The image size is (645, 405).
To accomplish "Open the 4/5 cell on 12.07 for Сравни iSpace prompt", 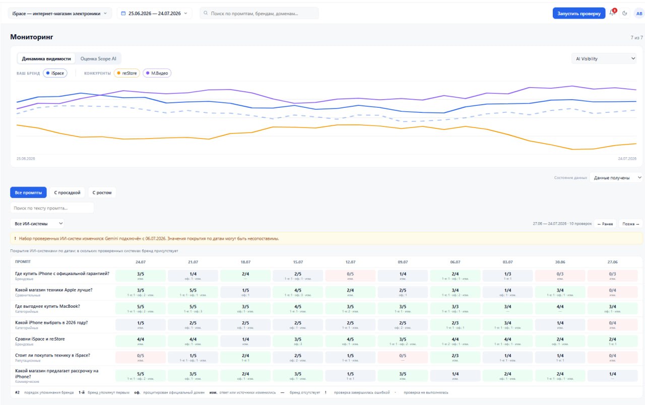I will pyautogui.click(x=350, y=341).
